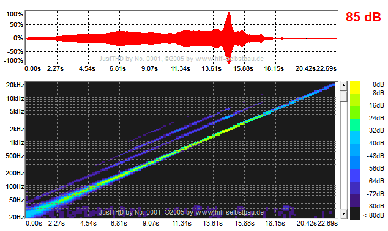Click the '-40dB' legend label
The image size is (388, 231).
tap(375, 143)
